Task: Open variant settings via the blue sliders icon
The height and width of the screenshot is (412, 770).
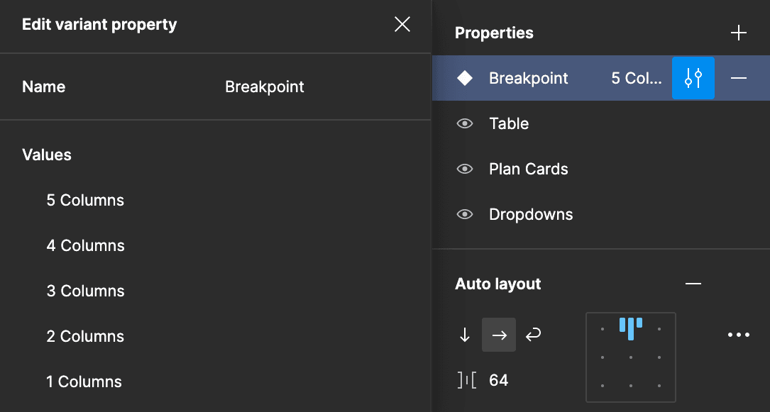Action: (693, 78)
